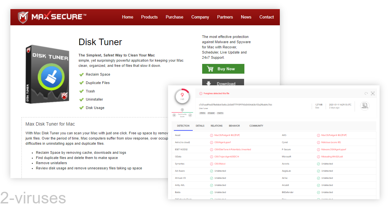This screenshot has height=207, width=390.
Task: Click the download arrow icon on Download button
Action: pos(209,83)
